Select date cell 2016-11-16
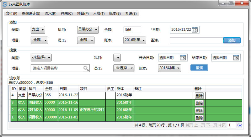 click(x=68, y=102)
